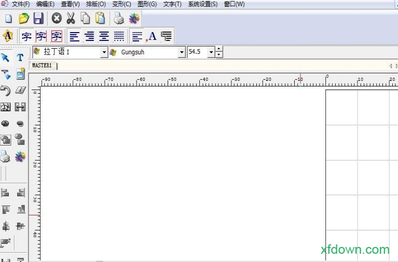Open the font size 54.5 dropdown
The image size is (398, 262).
pos(211,52)
